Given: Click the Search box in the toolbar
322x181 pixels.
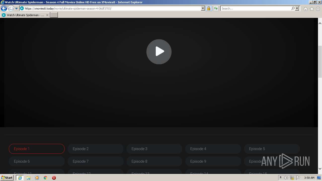Looking at the screenshot, I should (x=255, y=8).
